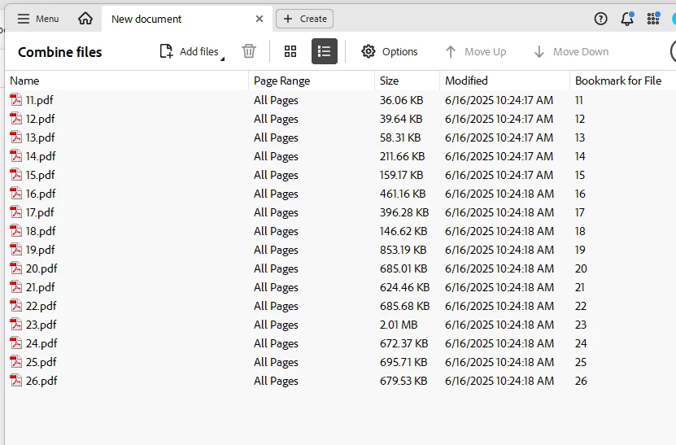Screen dimensions: 676x445
Task: Click the Add files button
Action: click(189, 51)
